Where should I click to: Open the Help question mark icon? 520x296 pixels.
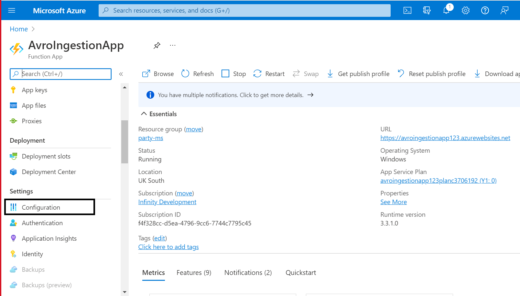coord(485,10)
